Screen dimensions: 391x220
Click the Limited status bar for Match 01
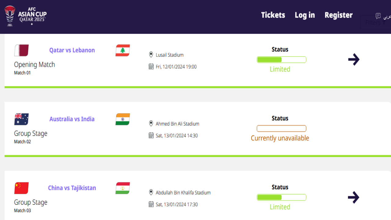pyautogui.click(x=281, y=60)
